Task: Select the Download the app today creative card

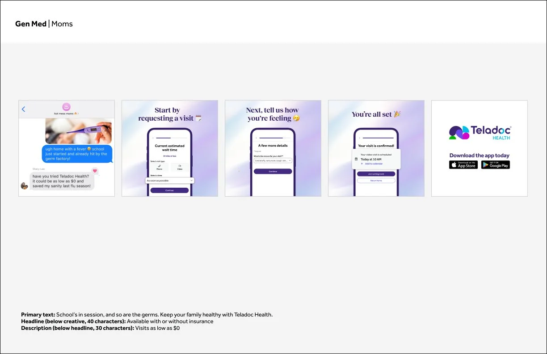Action: coord(480,148)
